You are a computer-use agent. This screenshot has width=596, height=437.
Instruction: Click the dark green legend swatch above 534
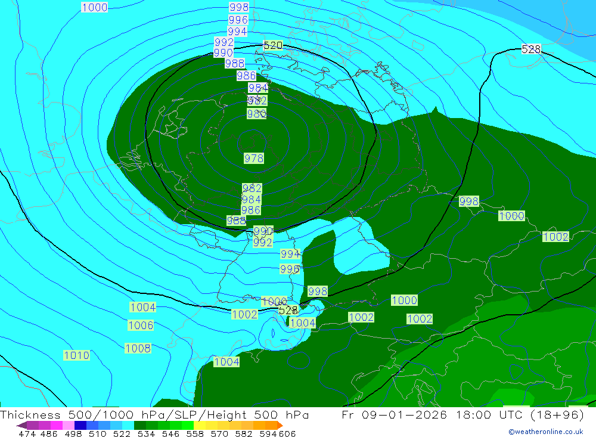(x=140, y=425)
